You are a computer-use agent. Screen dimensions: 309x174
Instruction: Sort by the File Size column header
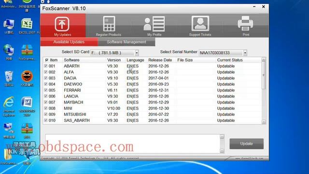(185, 60)
